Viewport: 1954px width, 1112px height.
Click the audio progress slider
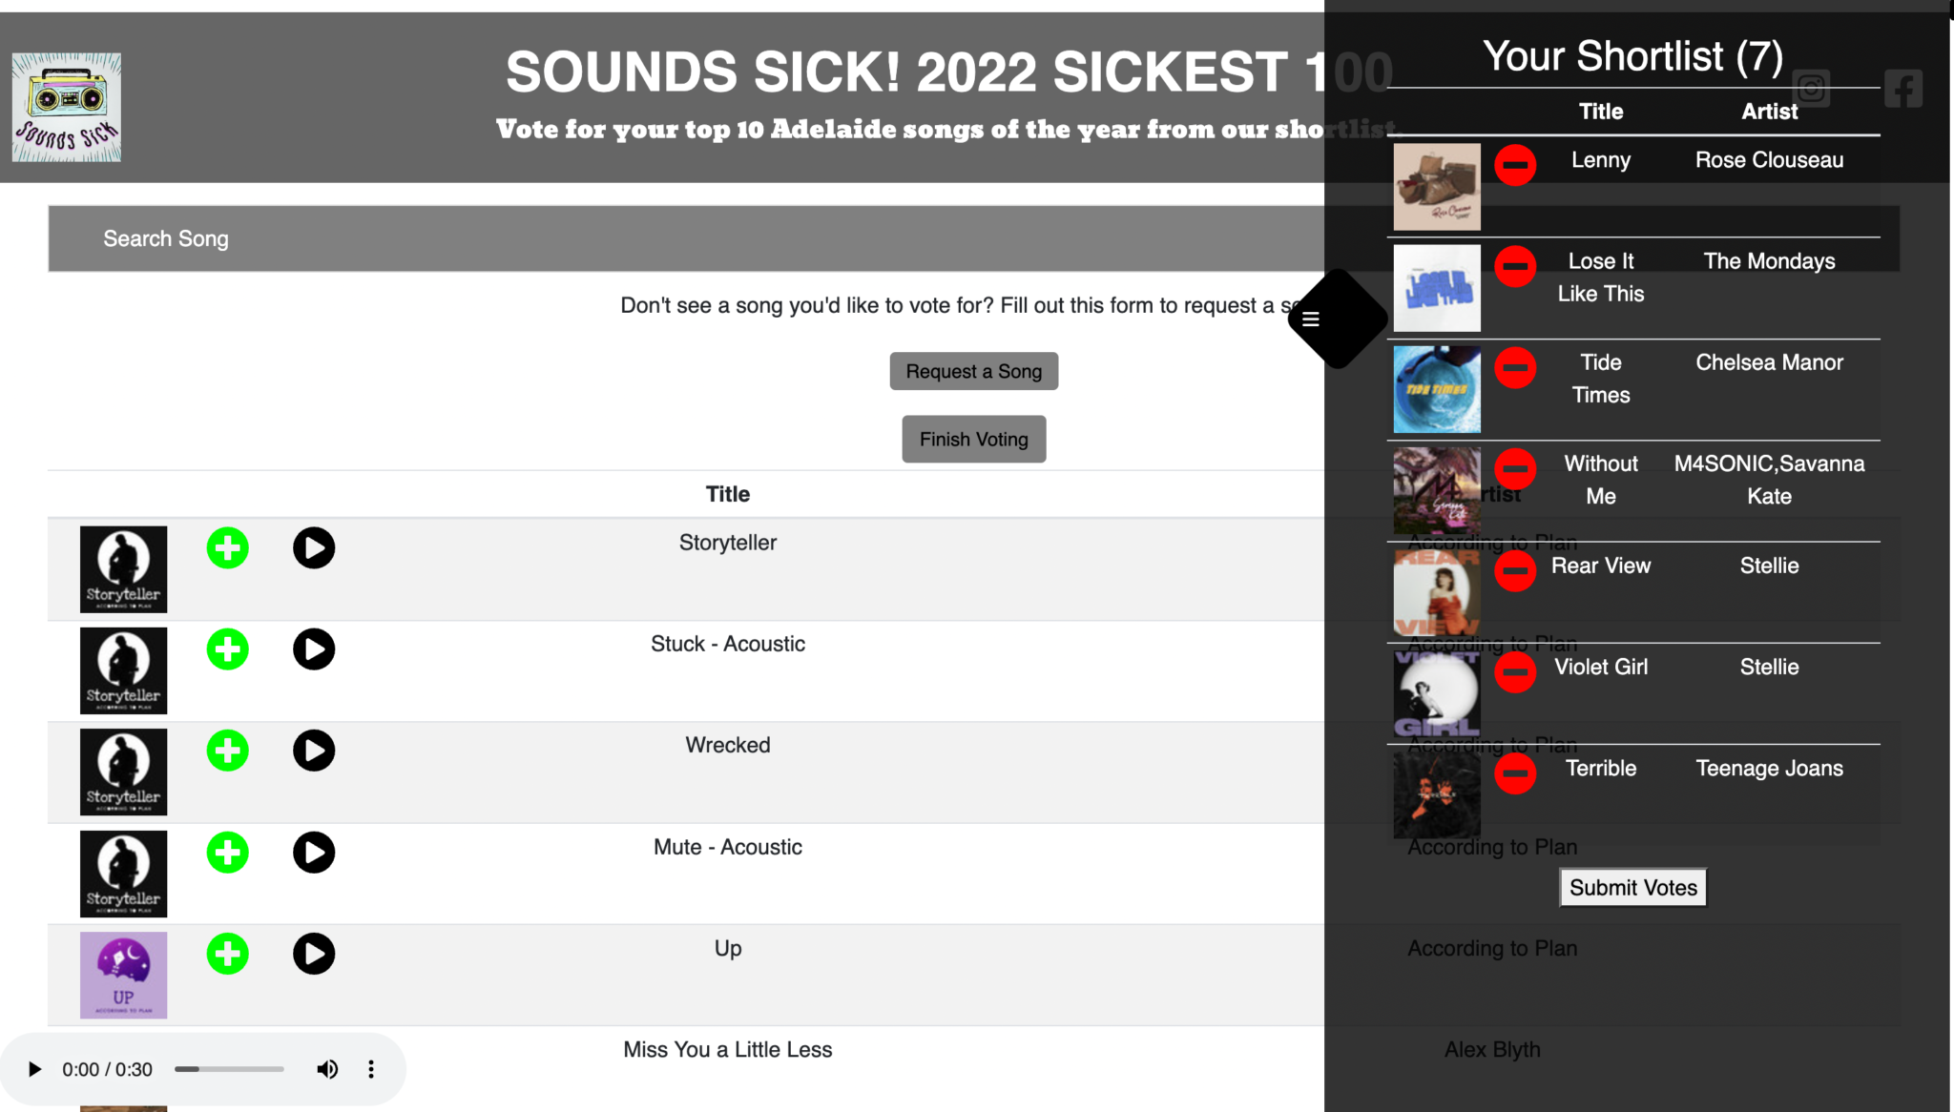pos(229,1069)
